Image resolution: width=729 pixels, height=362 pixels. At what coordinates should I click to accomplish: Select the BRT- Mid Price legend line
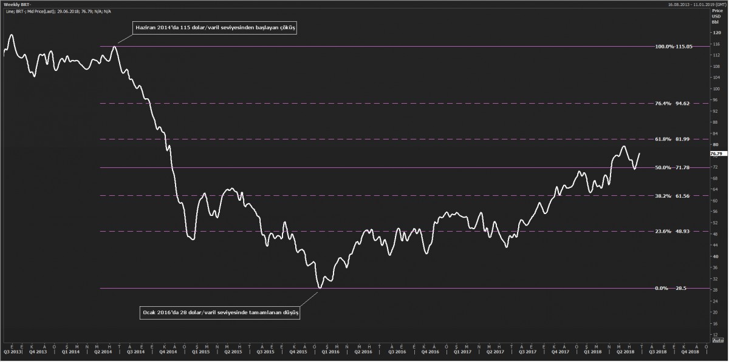pyautogui.click(x=60, y=11)
